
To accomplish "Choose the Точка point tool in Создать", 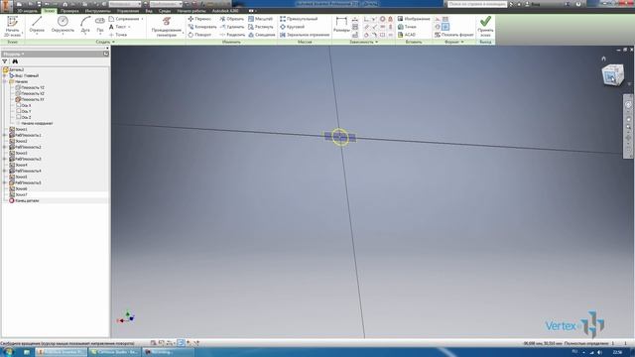I will coord(118,35).
